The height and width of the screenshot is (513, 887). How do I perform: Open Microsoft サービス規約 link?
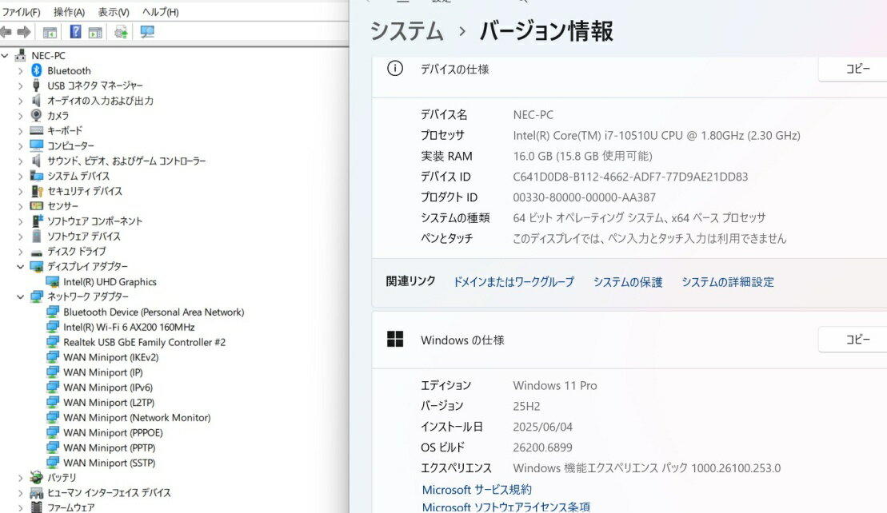(476, 490)
